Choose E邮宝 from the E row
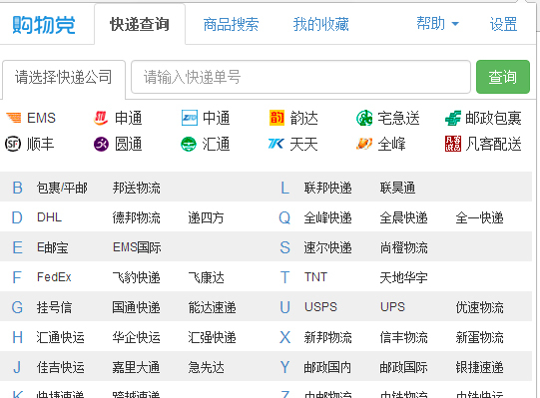This screenshot has height=398, width=540. point(52,247)
